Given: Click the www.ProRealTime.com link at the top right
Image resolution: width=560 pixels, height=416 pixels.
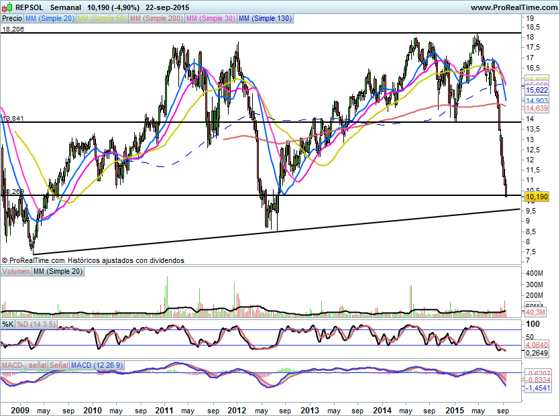Looking at the screenshot, I should point(514,7).
